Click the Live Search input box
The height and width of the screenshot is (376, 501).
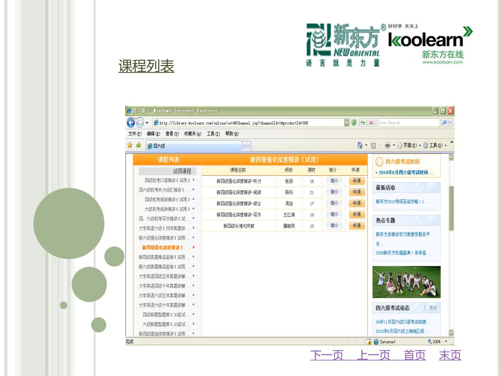click(x=409, y=123)
